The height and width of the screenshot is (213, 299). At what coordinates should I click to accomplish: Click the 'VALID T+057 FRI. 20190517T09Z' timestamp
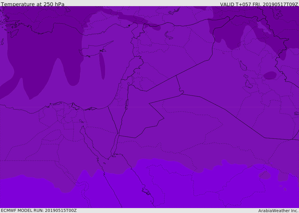[259, 4]
